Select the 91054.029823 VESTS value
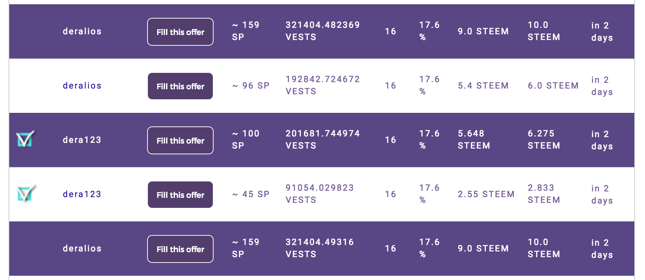The height and width of the screenshot is (280, 645). coord(320,194)
